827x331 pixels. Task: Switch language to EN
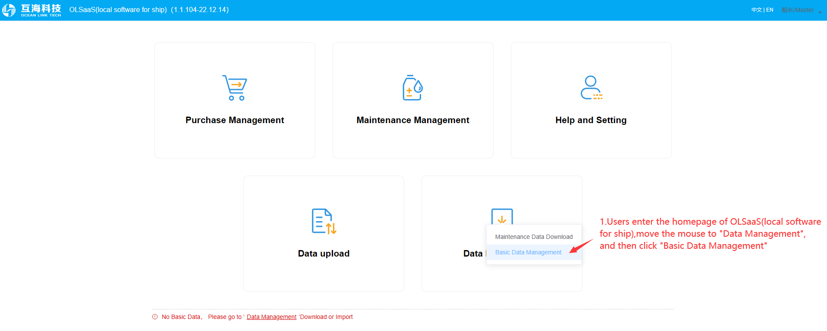pos(770,10)
